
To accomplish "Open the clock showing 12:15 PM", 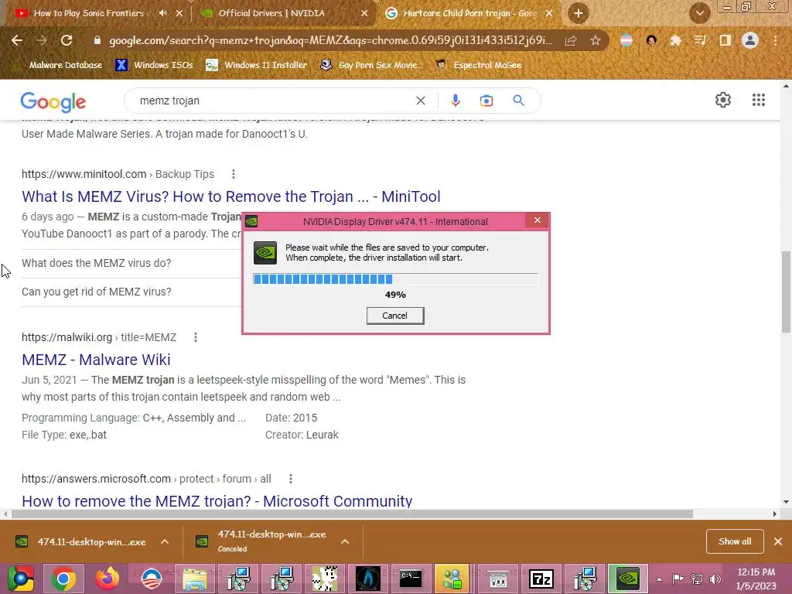I will [x=756, y=579].
